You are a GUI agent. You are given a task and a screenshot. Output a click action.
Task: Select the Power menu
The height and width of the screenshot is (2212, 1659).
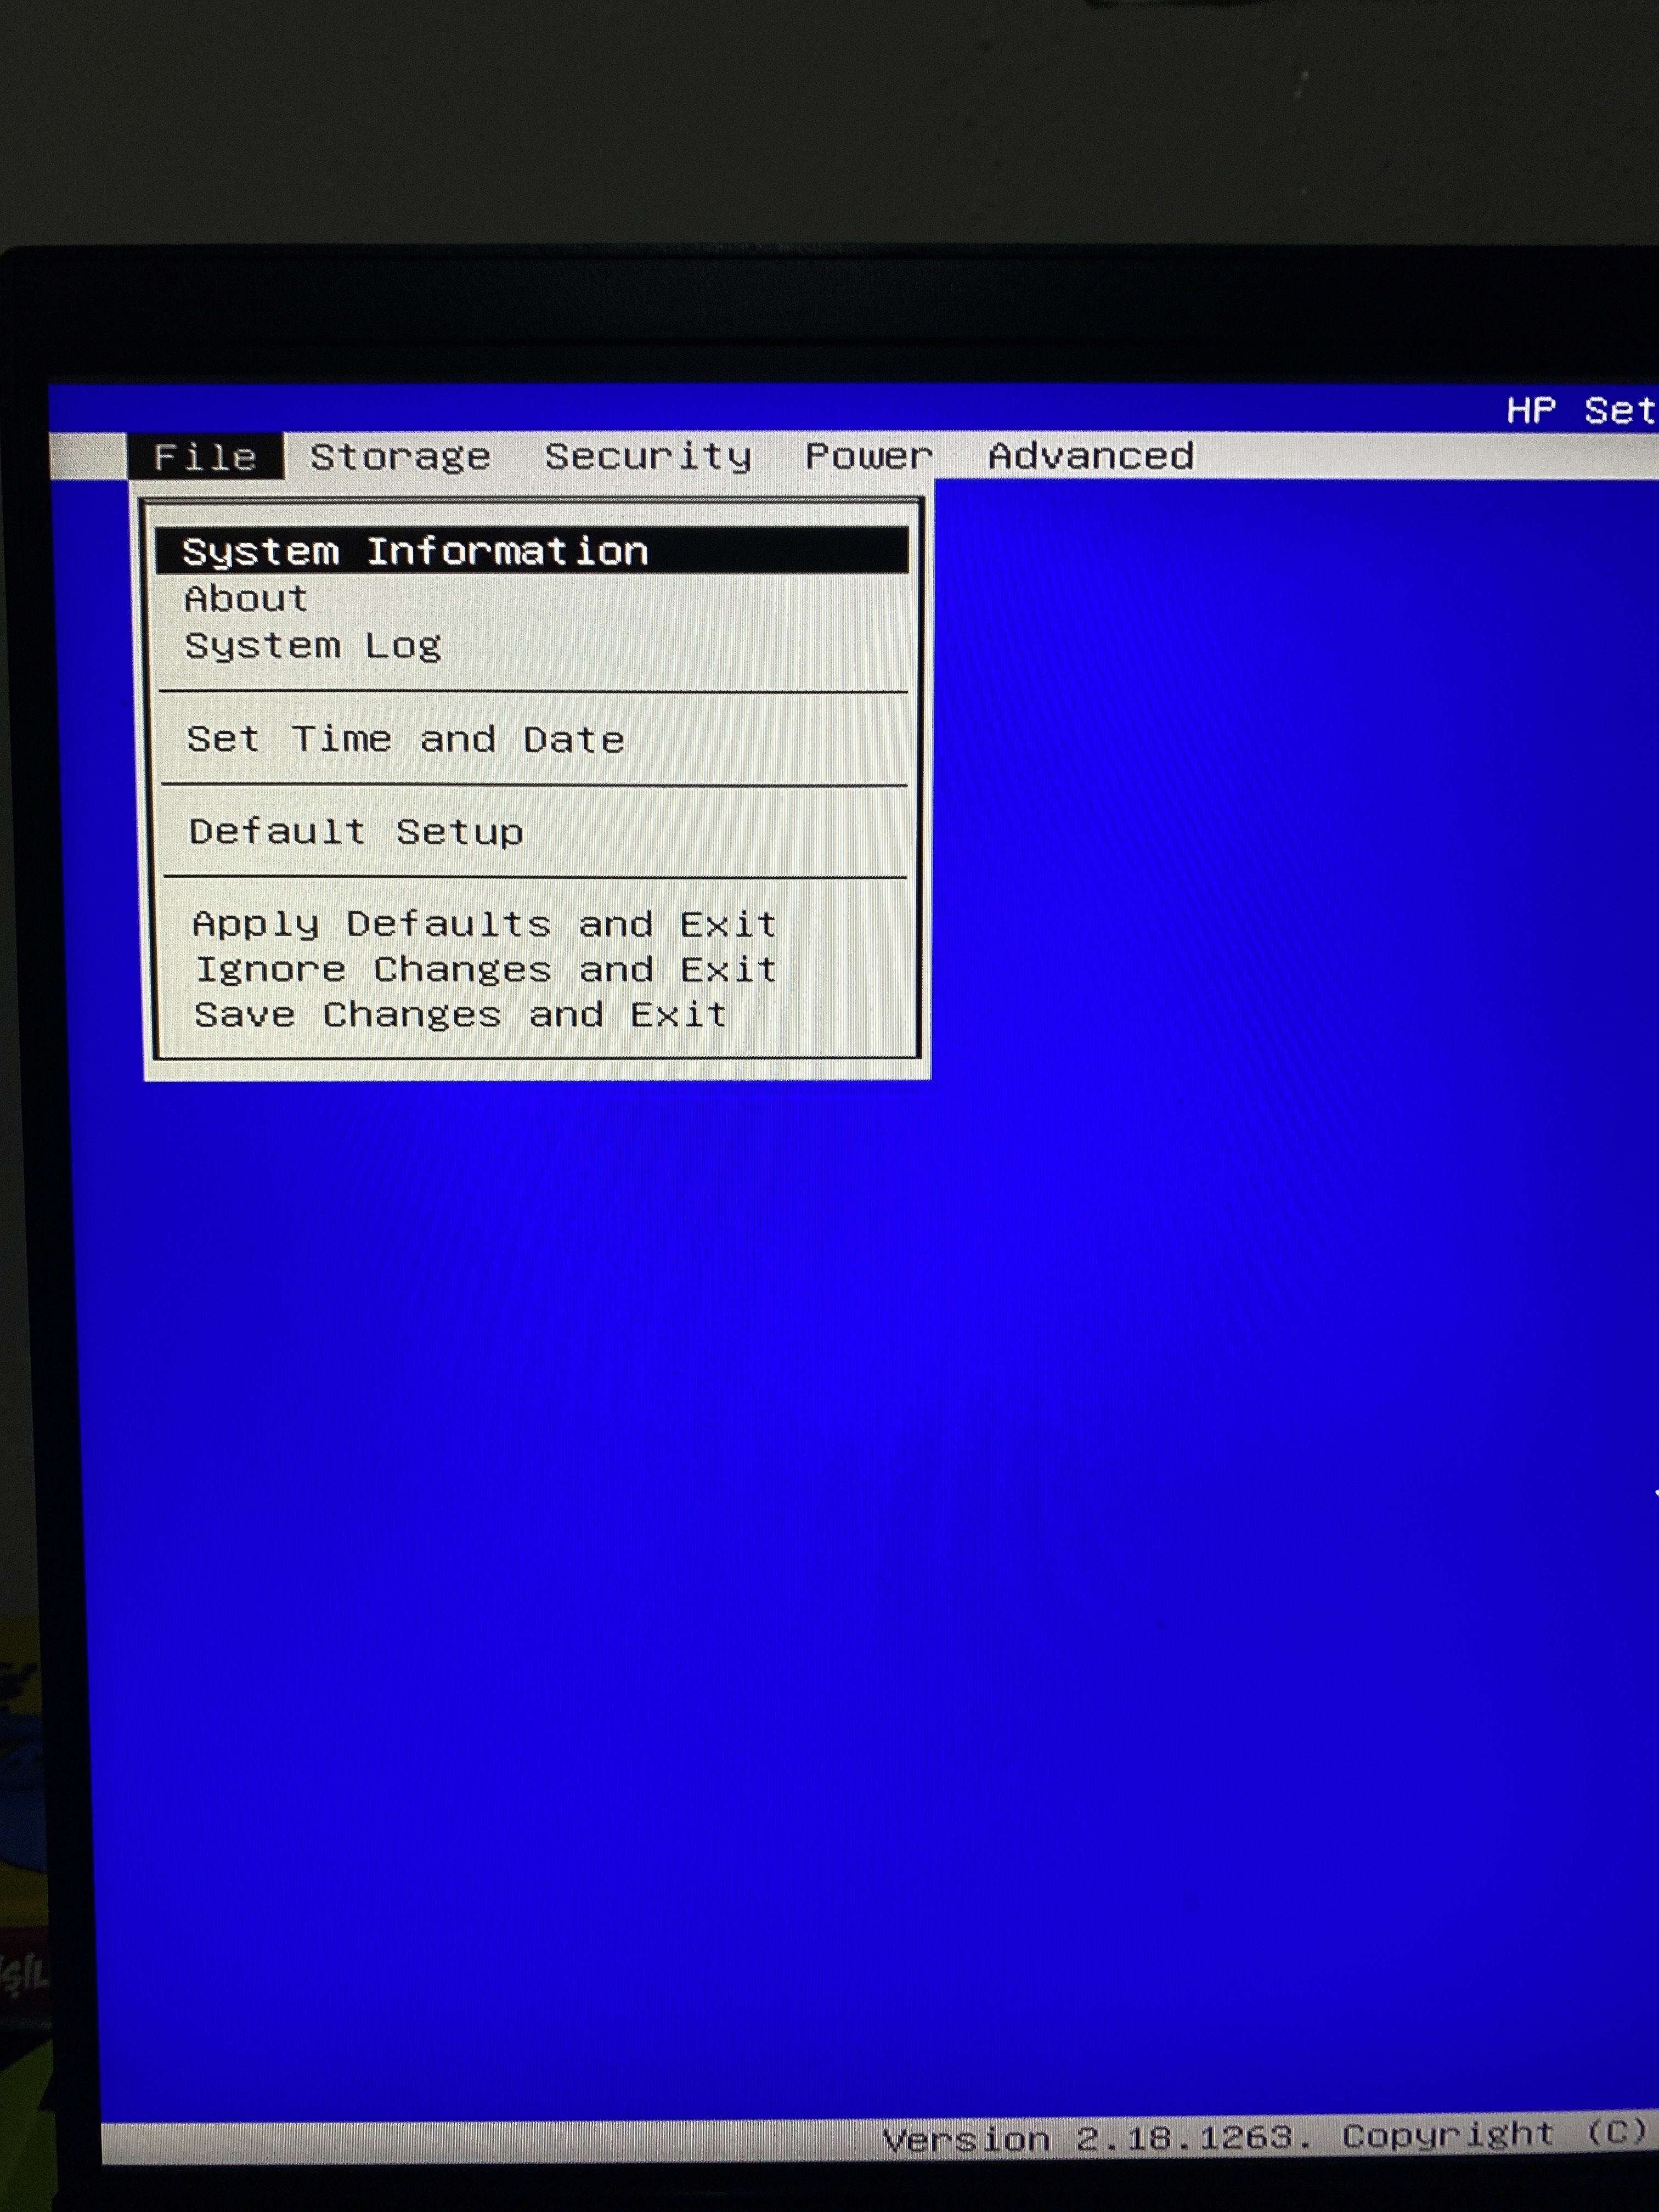point(868,456)
